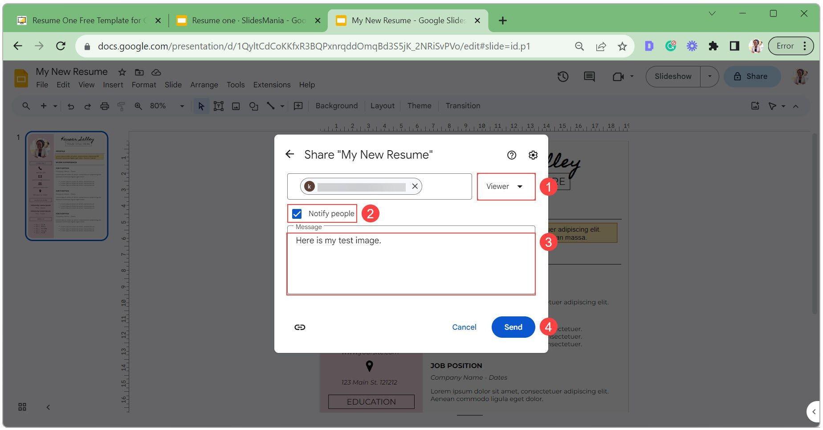Select the text box tool
This screenshot has width=823, height=430.
click(218, 106)
